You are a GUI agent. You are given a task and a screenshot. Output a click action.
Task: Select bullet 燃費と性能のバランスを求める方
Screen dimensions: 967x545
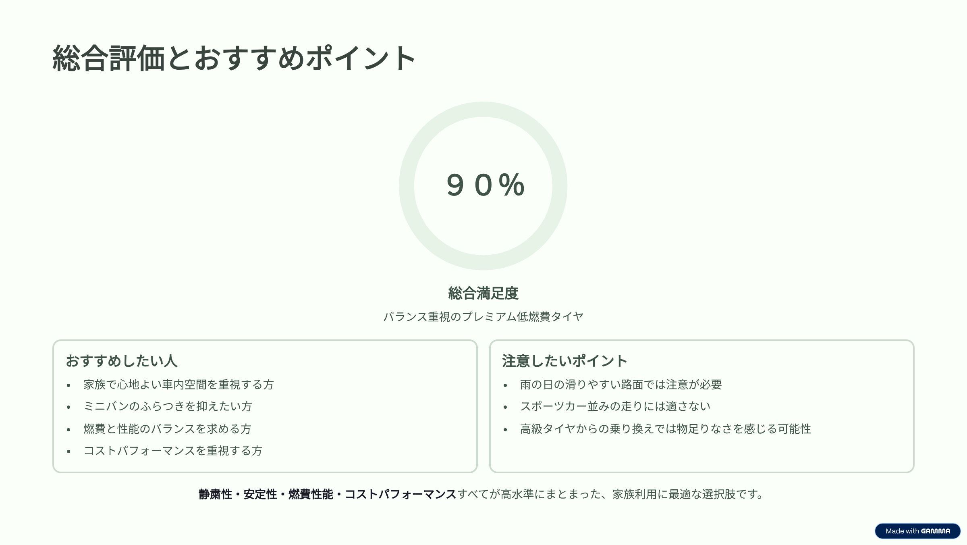coord(168,429)
